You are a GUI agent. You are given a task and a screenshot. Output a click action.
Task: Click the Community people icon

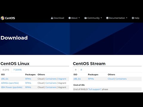pos(86,18)
